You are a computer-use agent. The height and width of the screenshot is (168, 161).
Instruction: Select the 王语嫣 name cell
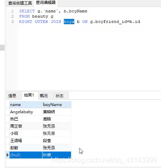[x=26, y=141]
